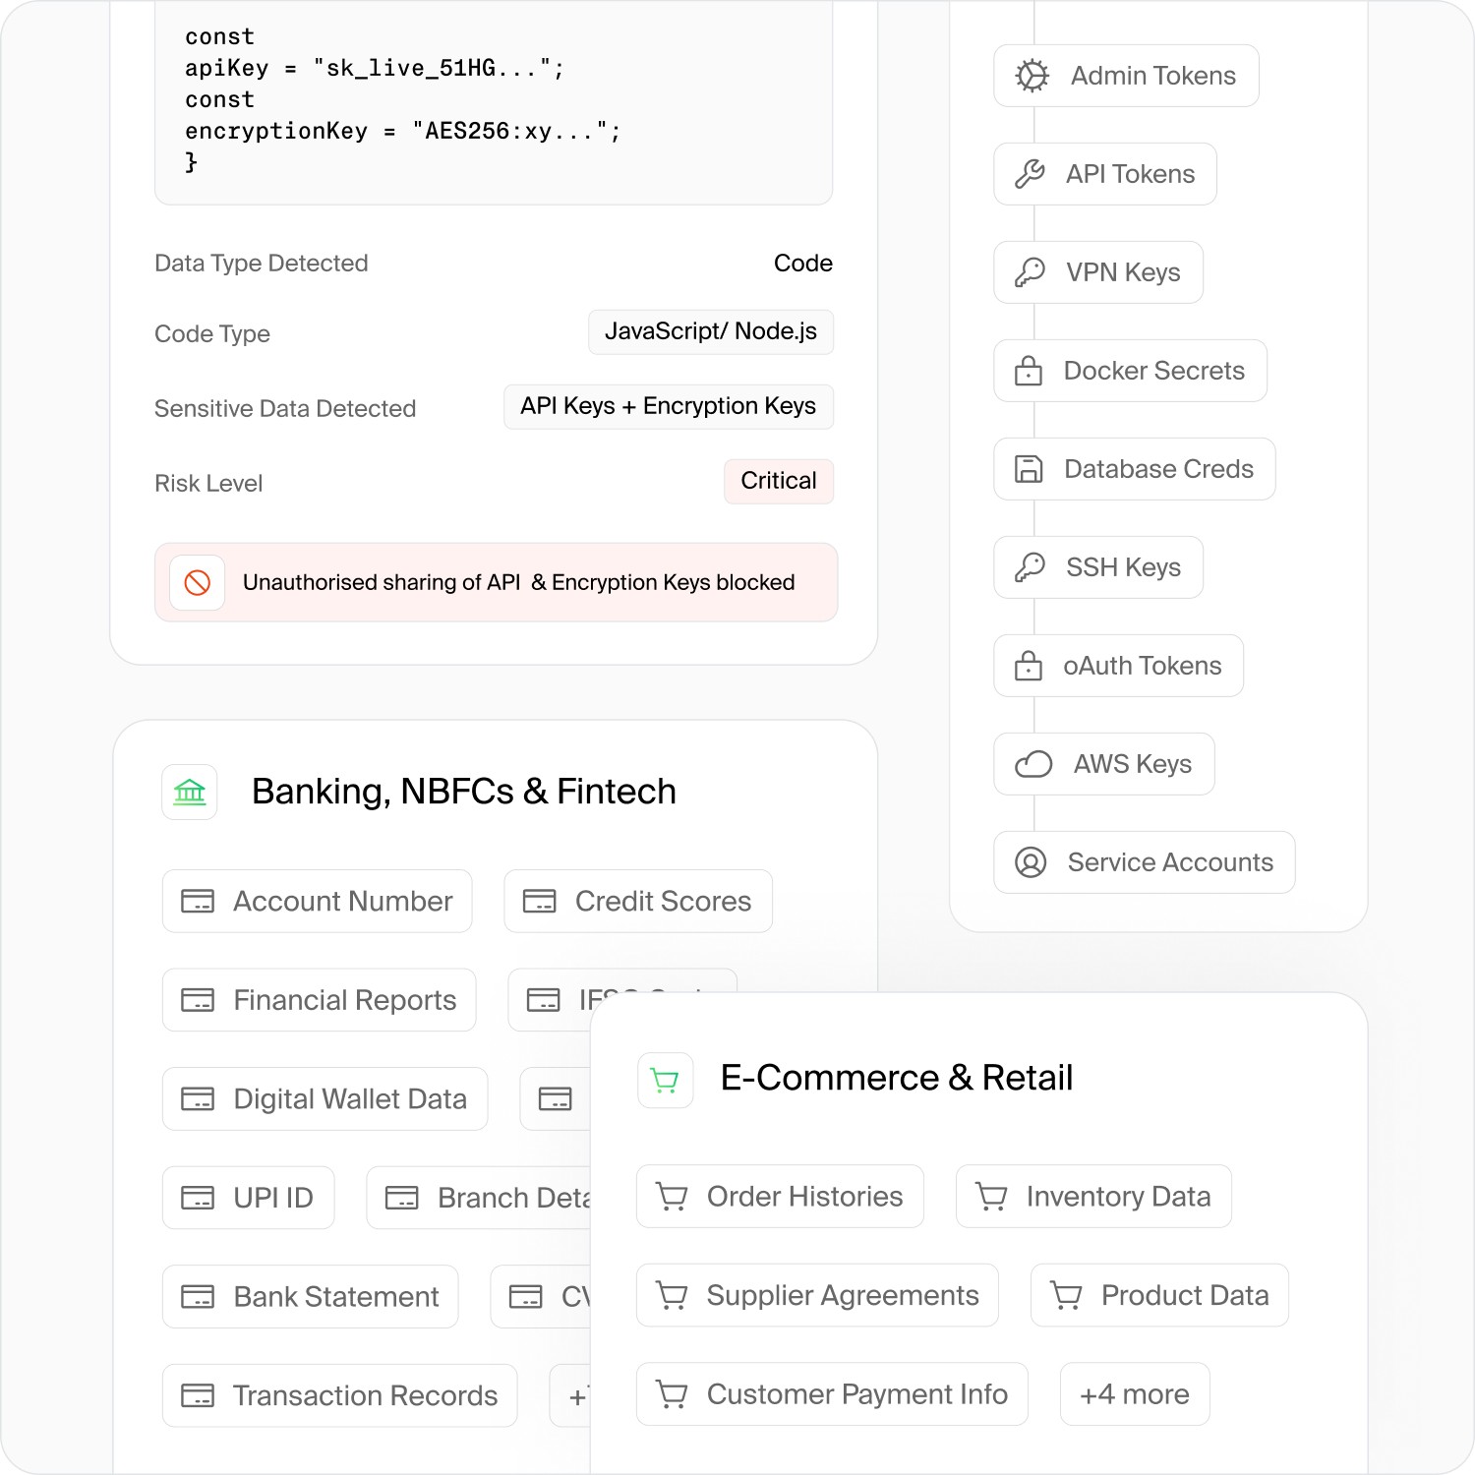Click the lock icon beside Docker Secrets
Screen dimensions: 1475x1475
(x=1029, y=371)
